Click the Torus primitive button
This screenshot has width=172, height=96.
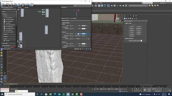[x=132, y=32]
